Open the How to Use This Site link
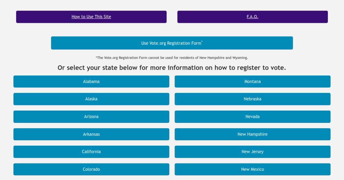This screenshot has height=180, width=344. [x=91, y=17]
